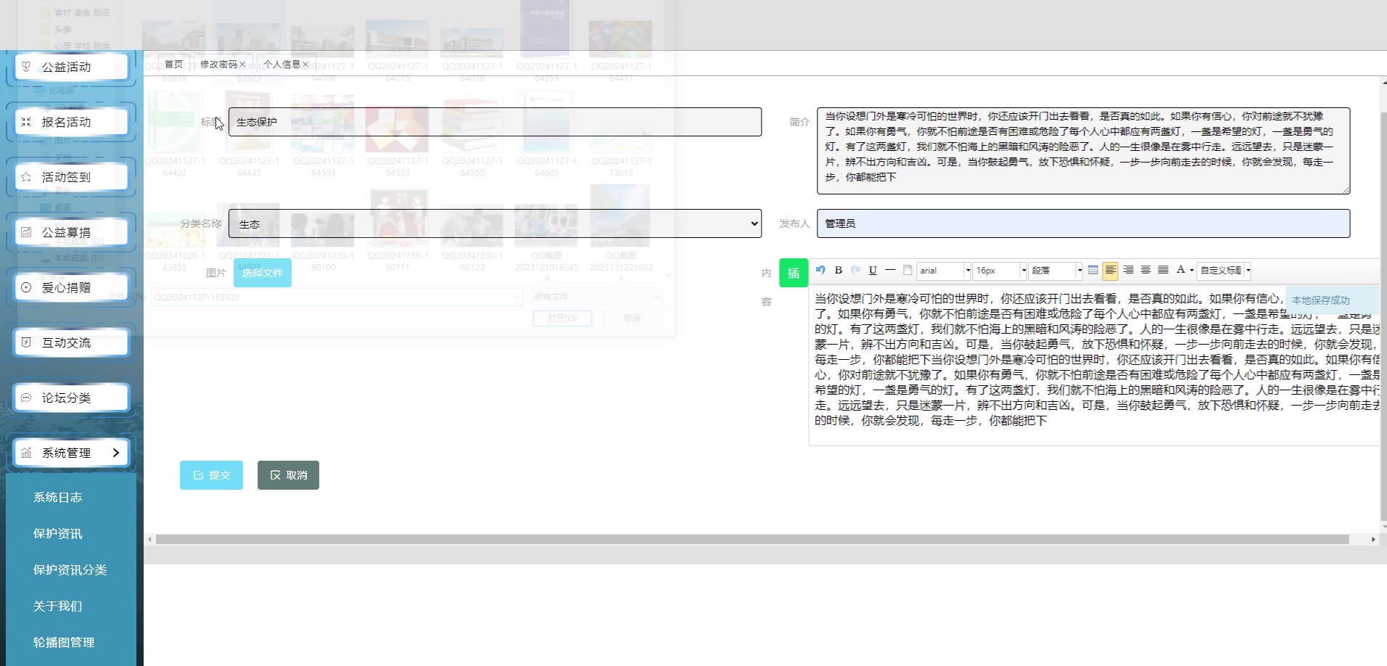Open the 公益募捐 sidebar menu

click(x=71, y=232)
